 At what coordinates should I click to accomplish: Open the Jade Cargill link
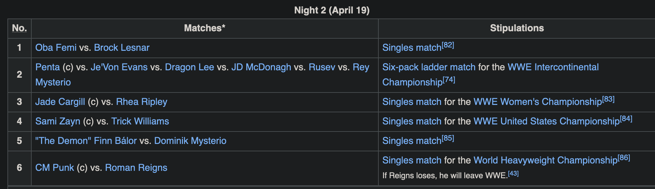click(60, 102)
